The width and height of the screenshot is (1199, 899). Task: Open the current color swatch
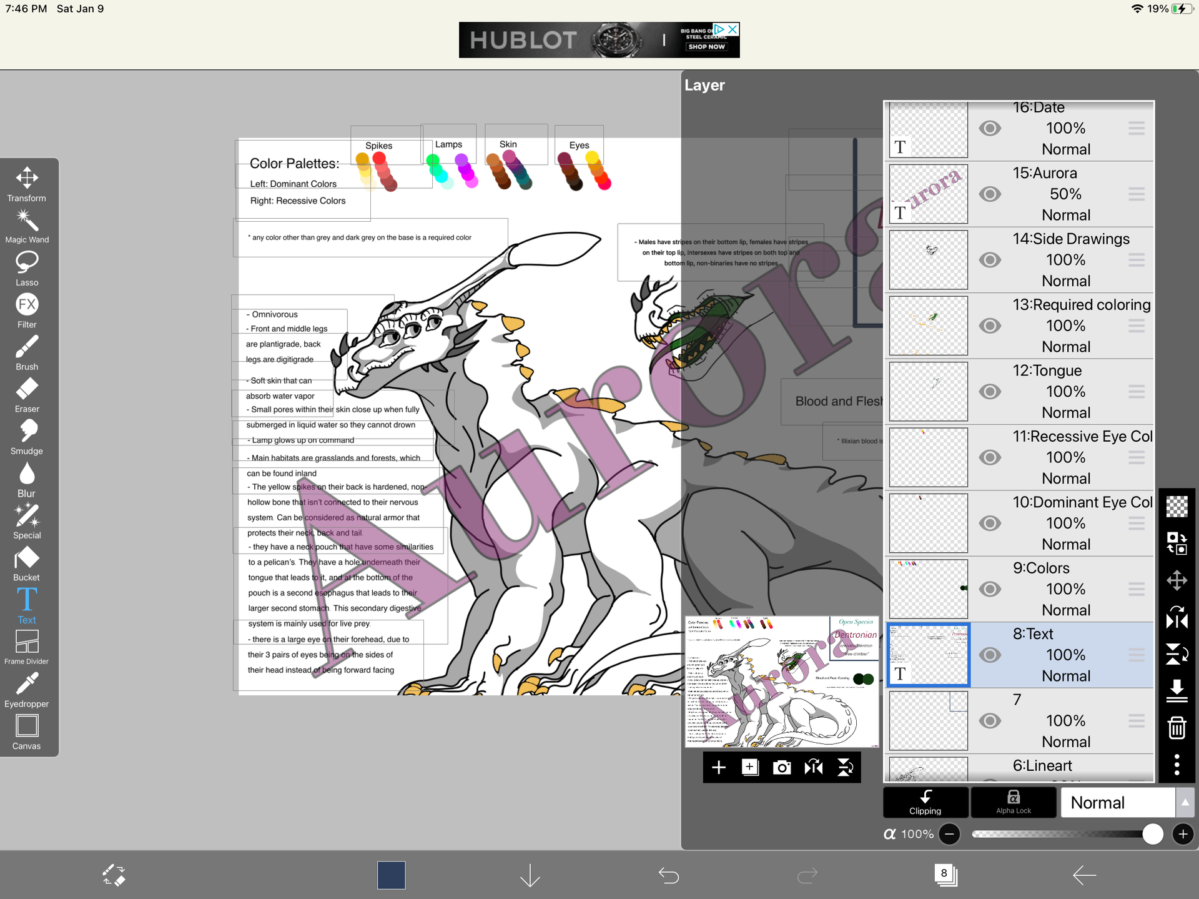[x=391, y=875]
